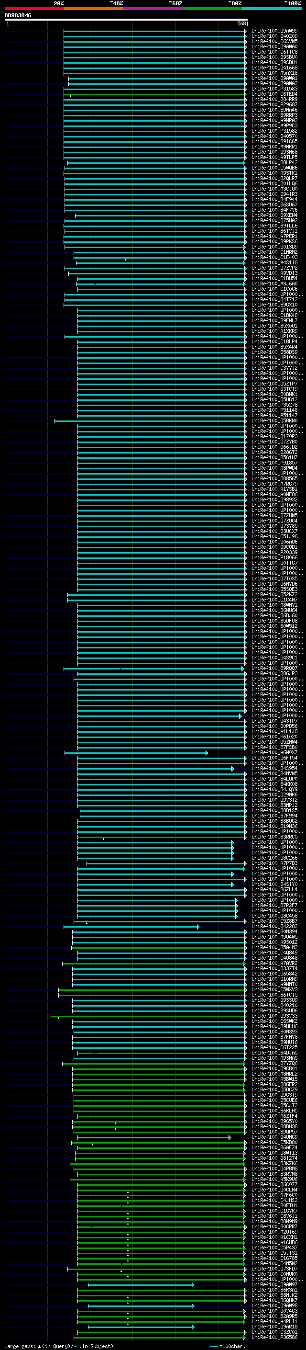Screen dimensions: 306x1350
Task: Open hit UniRef100_B8MJK2
Action: point(274,1295)
